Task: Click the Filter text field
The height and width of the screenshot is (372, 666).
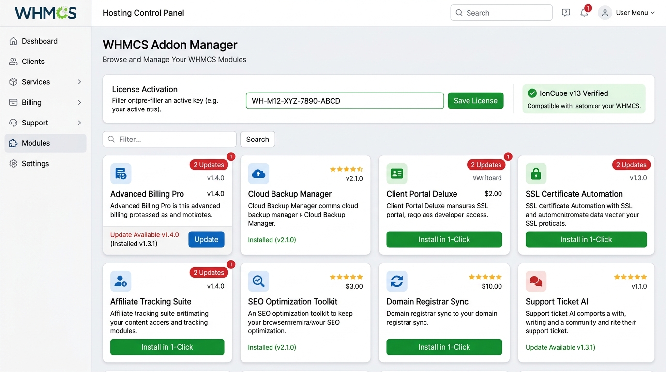Action: click(x=169, y=139)
